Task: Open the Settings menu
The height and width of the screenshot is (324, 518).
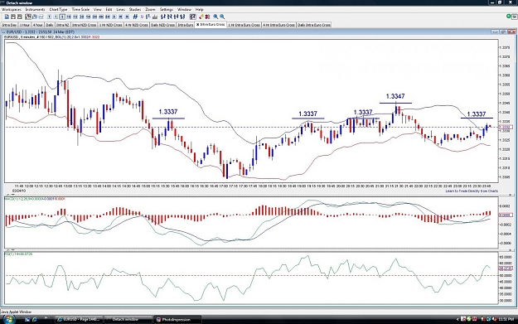Action: 166,10
